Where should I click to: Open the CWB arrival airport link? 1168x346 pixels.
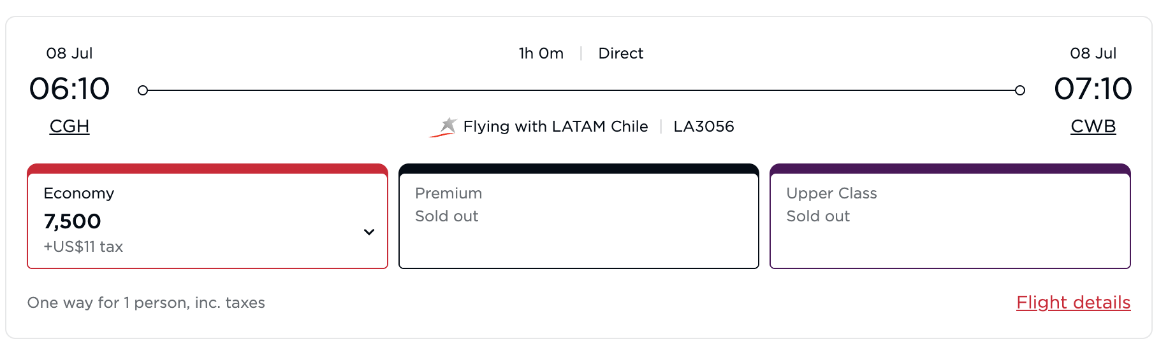click(x=1093, y=127)
